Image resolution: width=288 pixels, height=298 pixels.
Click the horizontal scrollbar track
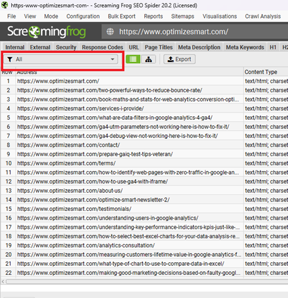tap(147, 281)
